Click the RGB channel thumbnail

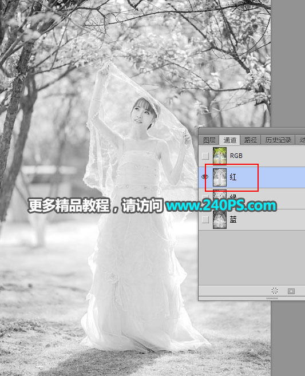tap(220, 156)
